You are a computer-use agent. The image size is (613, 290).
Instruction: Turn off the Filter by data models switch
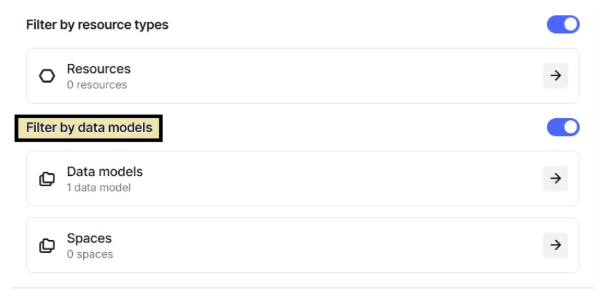(563, 127)
